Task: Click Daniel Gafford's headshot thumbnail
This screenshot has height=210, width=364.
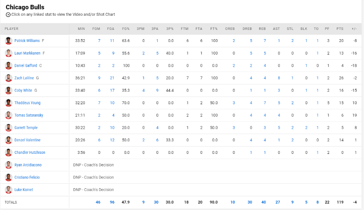Action: pos(8,65)
